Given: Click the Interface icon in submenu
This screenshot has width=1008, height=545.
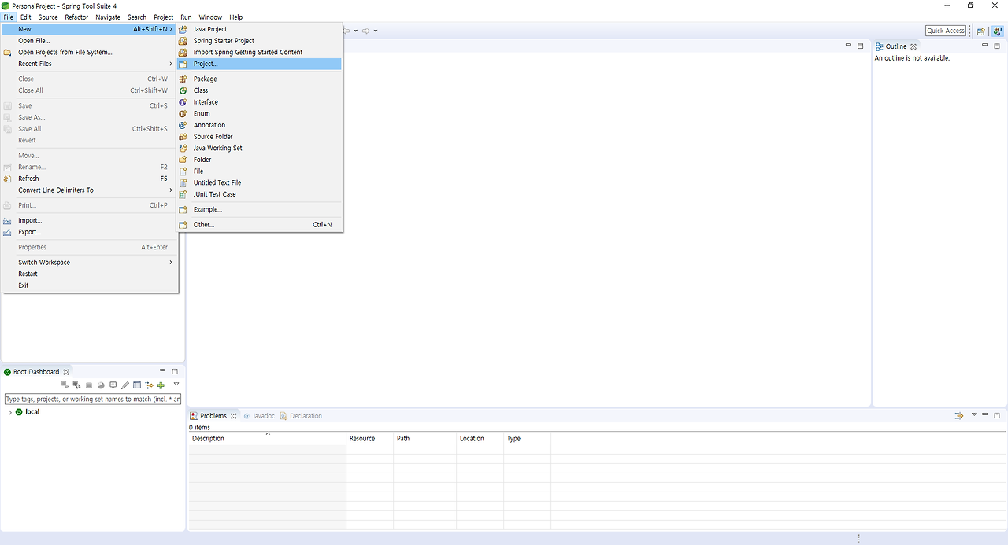Looking at the screenshot, I should coord(183,102).
